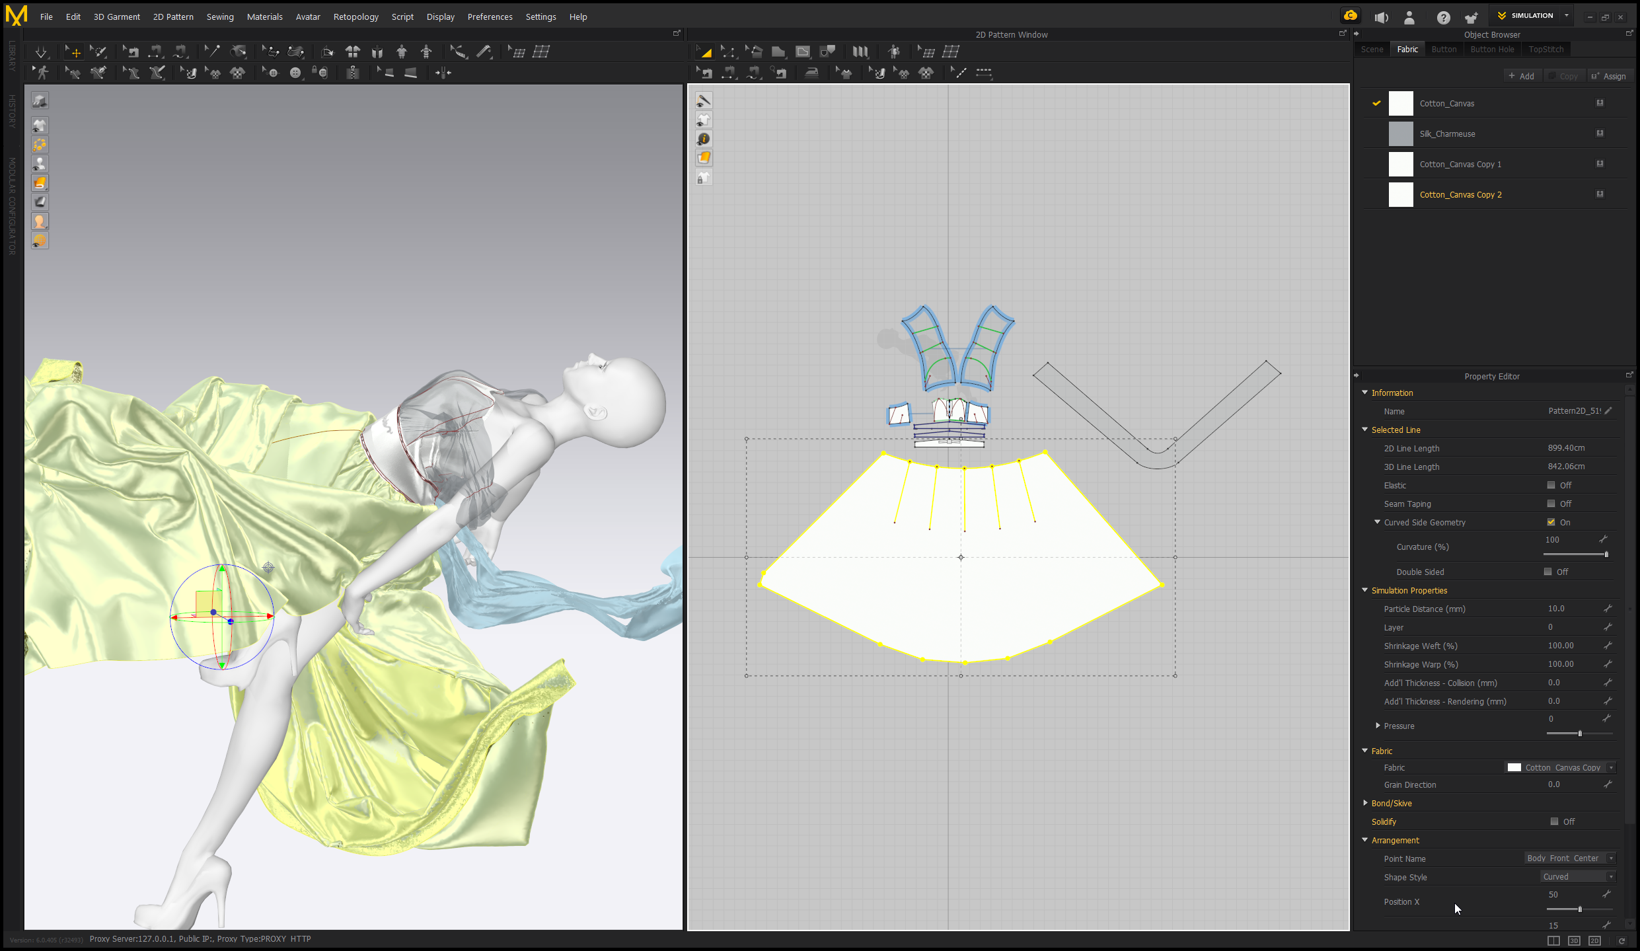Image resolution: width=1640 pixels, height=951 pixels.
Task: Select the 3D tape measure tool
Action: pos(484,52)
